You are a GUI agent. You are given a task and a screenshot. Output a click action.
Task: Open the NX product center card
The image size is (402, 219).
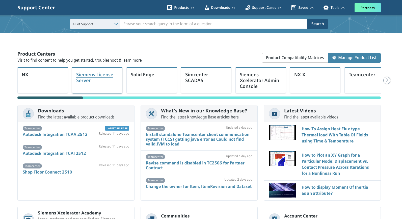[43, 80]
